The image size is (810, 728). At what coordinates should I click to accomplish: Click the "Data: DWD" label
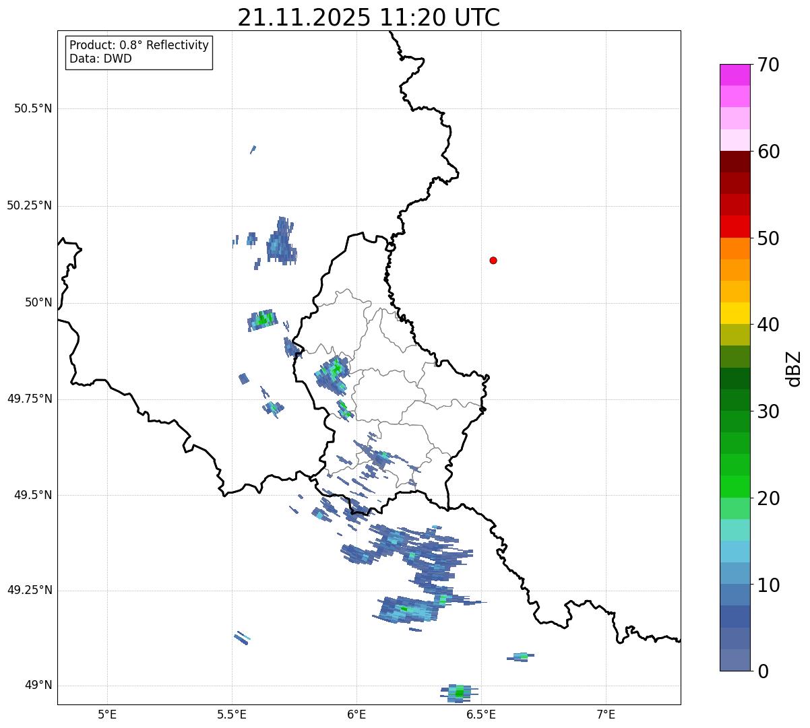100,59
